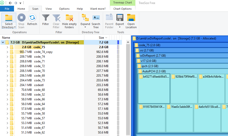Image resolution: width=228 pixels, height=136 pixels.
Task: Select the code_64 folder row
Action: coord(61,104)
